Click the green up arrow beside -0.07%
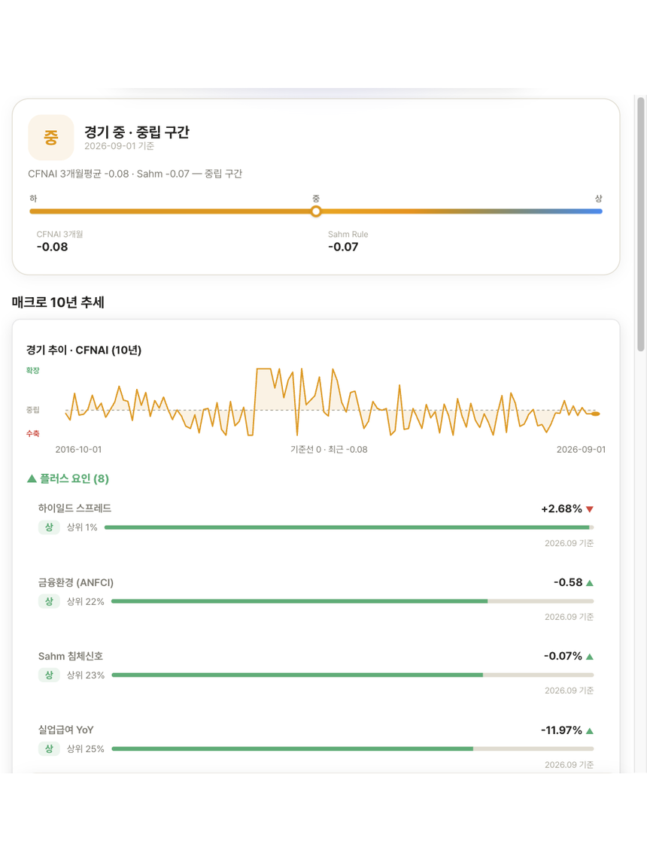Image resolution: width=647 pixels, height=862 pixels. pos(590,657)
